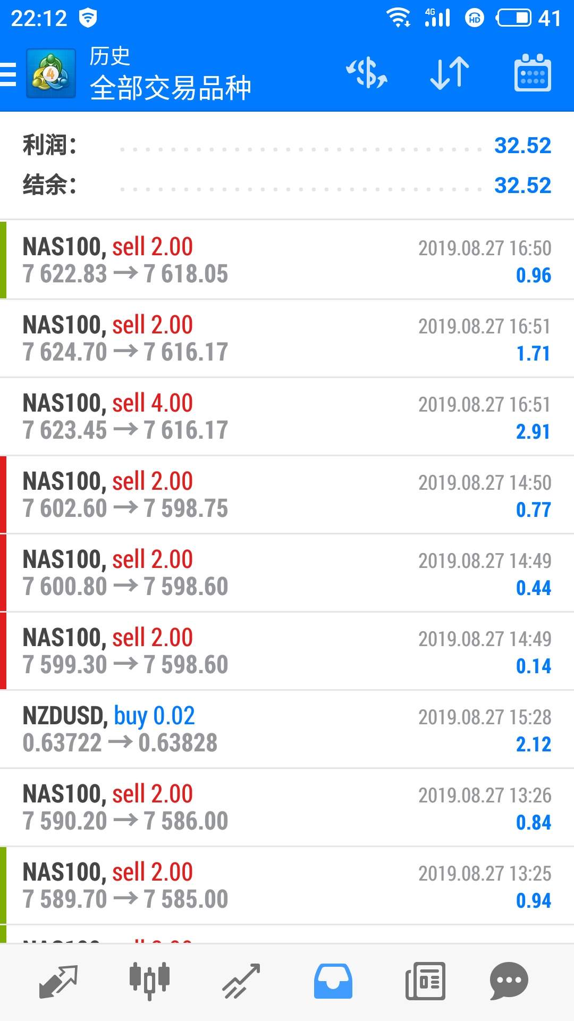Expand the NZDUSD buy 0.02 trade
The image size is (574, 1021).
(x=287, y=729)
